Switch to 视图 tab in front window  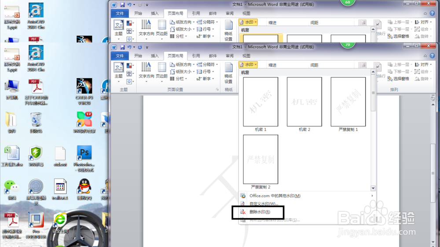click(246, 56)
